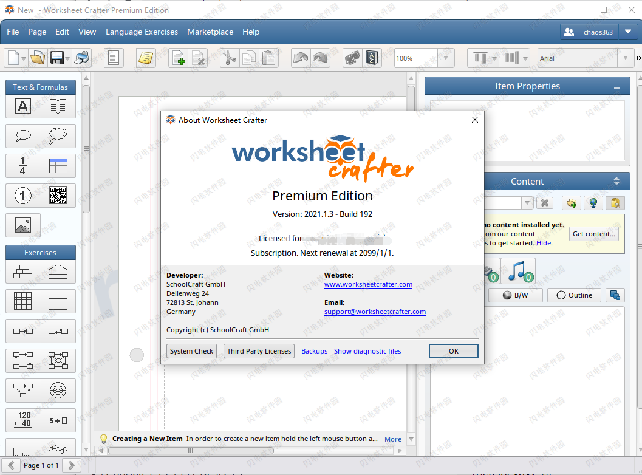Viewport: 642px width, 475px height.
Task: Open the View menu
Action: [87, 32]
